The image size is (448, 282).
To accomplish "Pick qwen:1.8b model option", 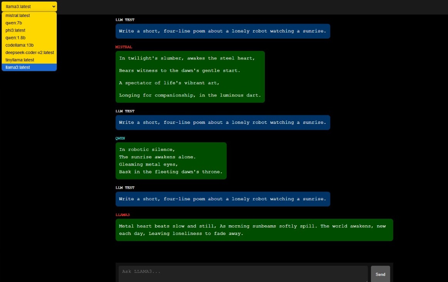I will pos(29,38).
